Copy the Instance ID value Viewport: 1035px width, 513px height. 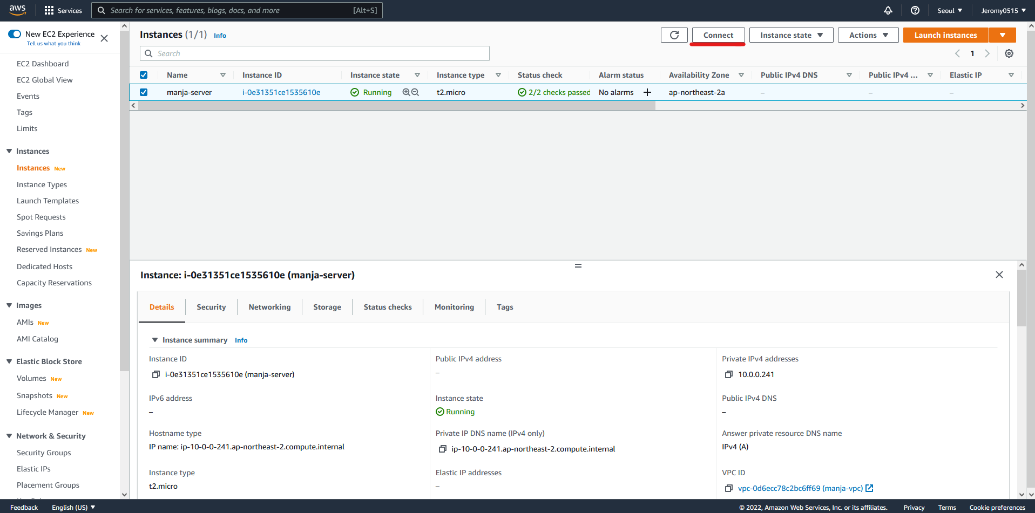[x=156, y=374]
